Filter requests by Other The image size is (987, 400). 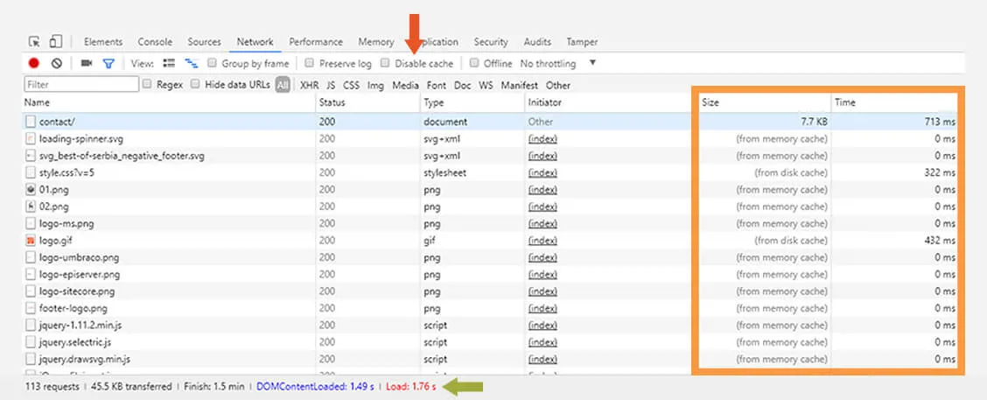(x=558, y=85)
